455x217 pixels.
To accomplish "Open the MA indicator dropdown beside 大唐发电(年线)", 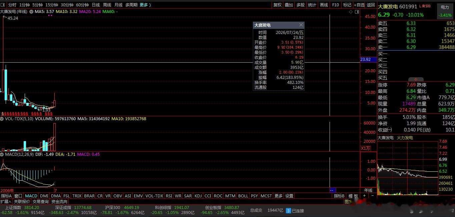I will [x=31, y=12].
